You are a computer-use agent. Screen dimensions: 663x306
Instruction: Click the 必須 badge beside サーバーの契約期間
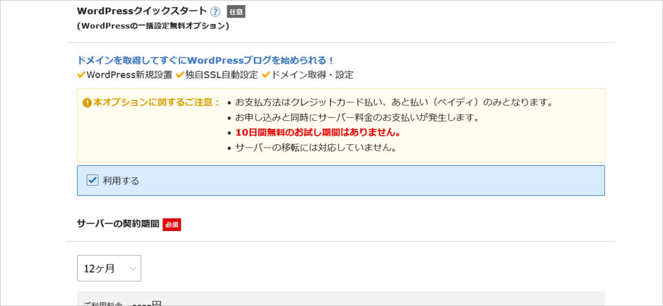pyautogui.click(x=172, y=224)
